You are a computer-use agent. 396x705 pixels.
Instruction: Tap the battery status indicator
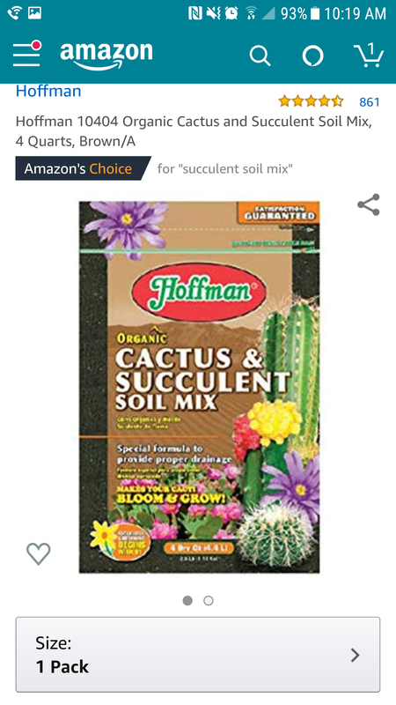click(x=315, y=13)
